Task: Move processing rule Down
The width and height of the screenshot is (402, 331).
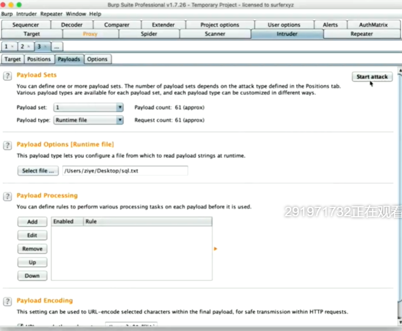Action: 32,276
